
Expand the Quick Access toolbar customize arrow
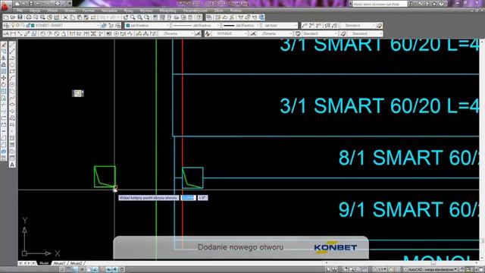click(70, 4)
